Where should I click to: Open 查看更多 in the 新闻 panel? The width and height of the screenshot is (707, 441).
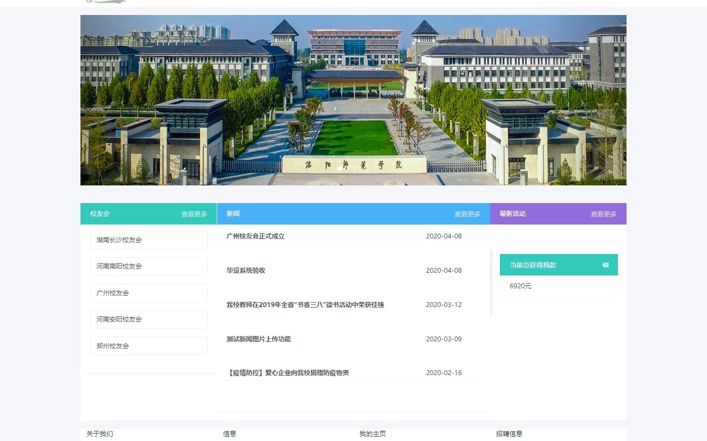coord(468,214)
